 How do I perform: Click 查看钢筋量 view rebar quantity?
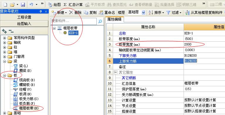[141, 5]
